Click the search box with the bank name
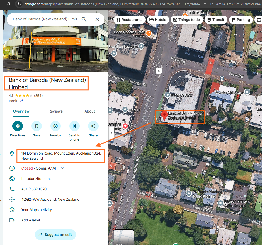Screen dimensions: 262x245 coord(45,19)
